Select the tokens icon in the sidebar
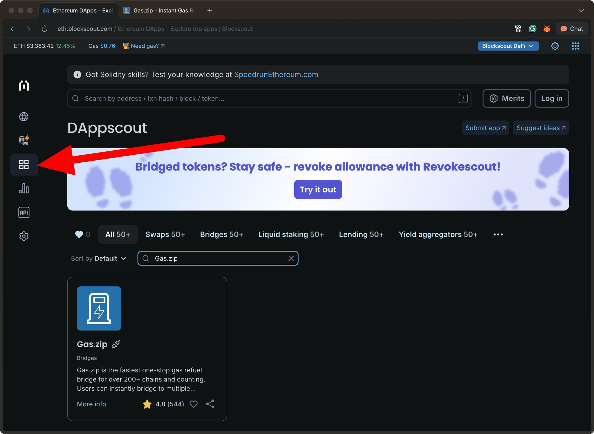Viewport: 594px width, 434px height. pos(24,140)
